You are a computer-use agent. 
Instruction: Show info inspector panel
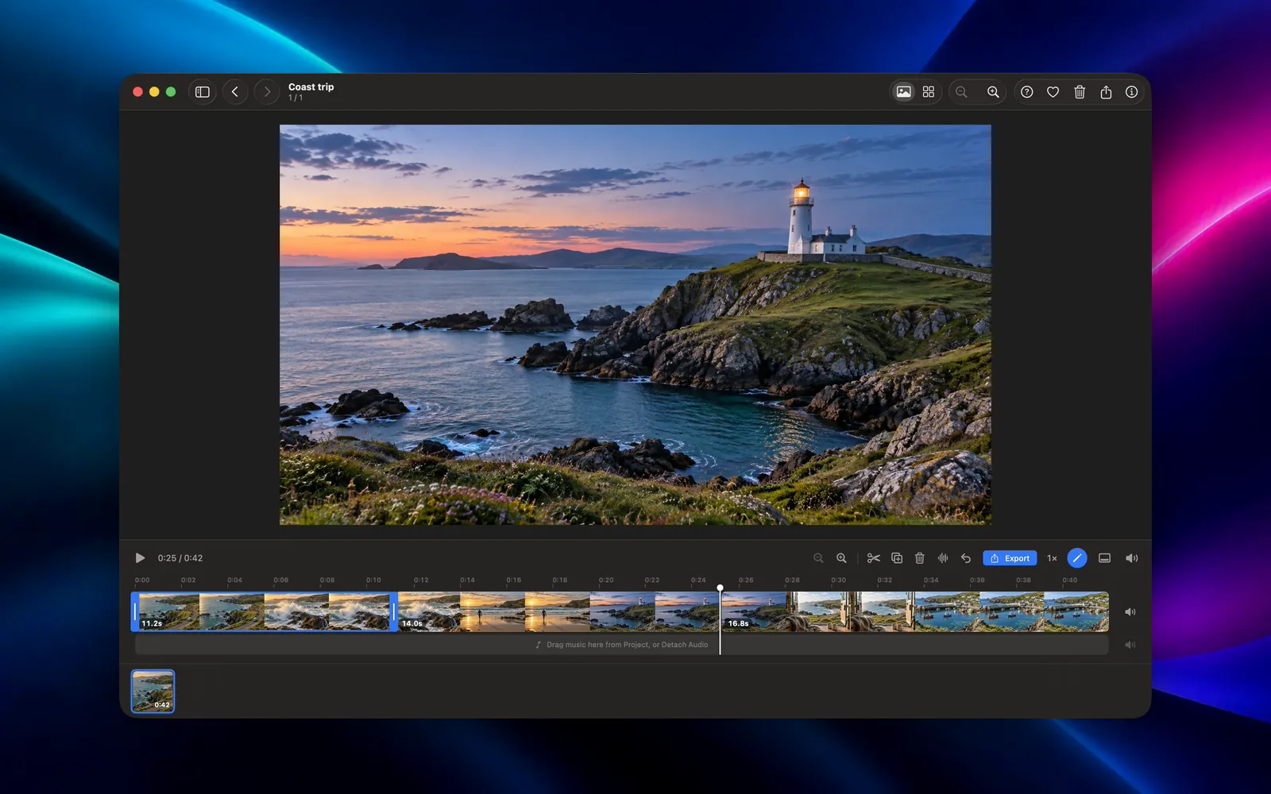(1131, 92)
